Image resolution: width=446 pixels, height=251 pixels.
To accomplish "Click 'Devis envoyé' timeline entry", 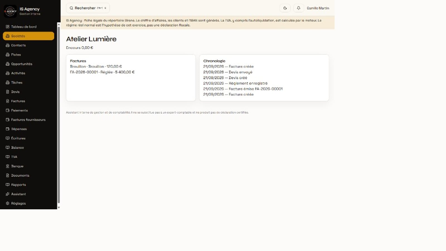I will coord(228,72).
